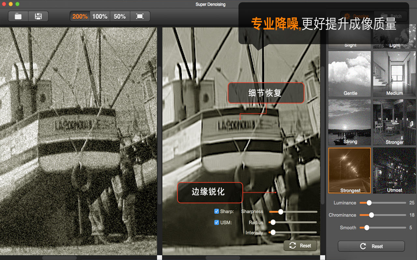Set zoom level to 100%
Viewport: 417px width, 260px height.
(x=100, y=16)
